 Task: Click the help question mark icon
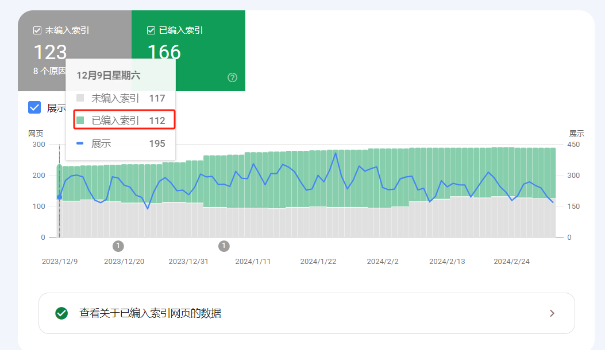(232, 77)
